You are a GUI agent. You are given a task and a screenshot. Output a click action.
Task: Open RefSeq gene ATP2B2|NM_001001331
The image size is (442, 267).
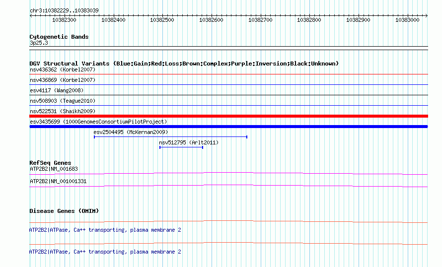pyautogui.click(x=58, y=181)
